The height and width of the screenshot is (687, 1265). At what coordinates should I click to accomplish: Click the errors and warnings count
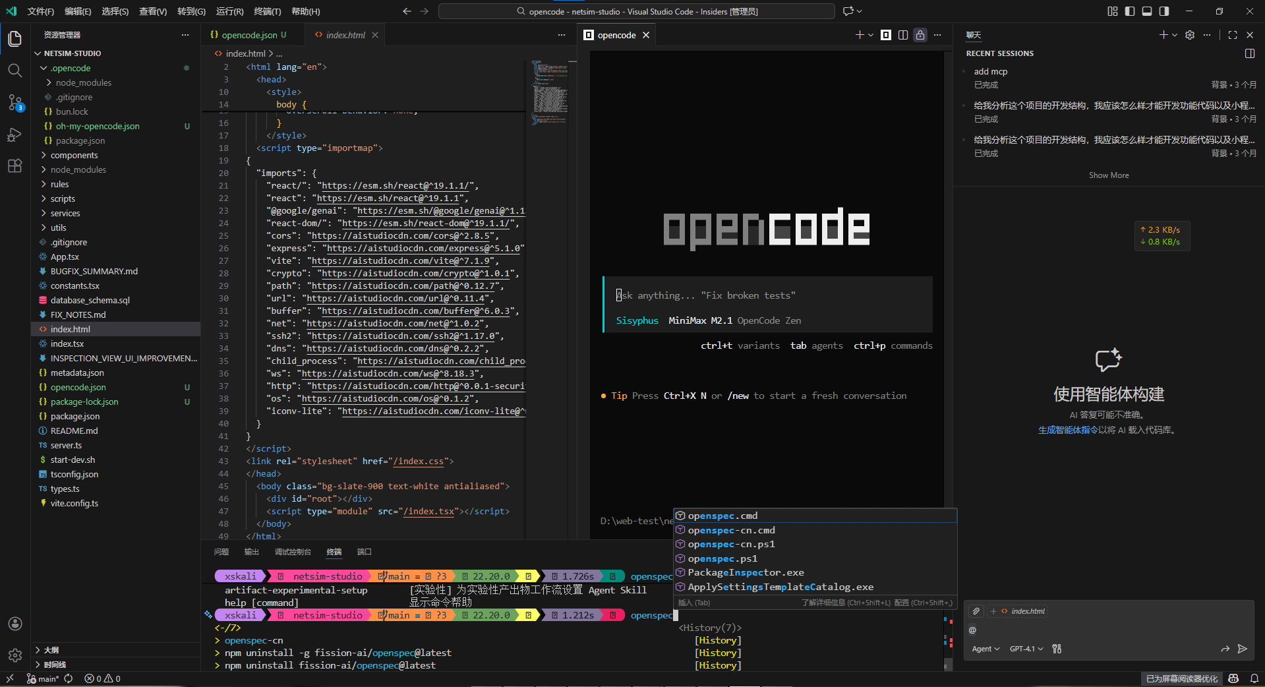pos(103,678)
